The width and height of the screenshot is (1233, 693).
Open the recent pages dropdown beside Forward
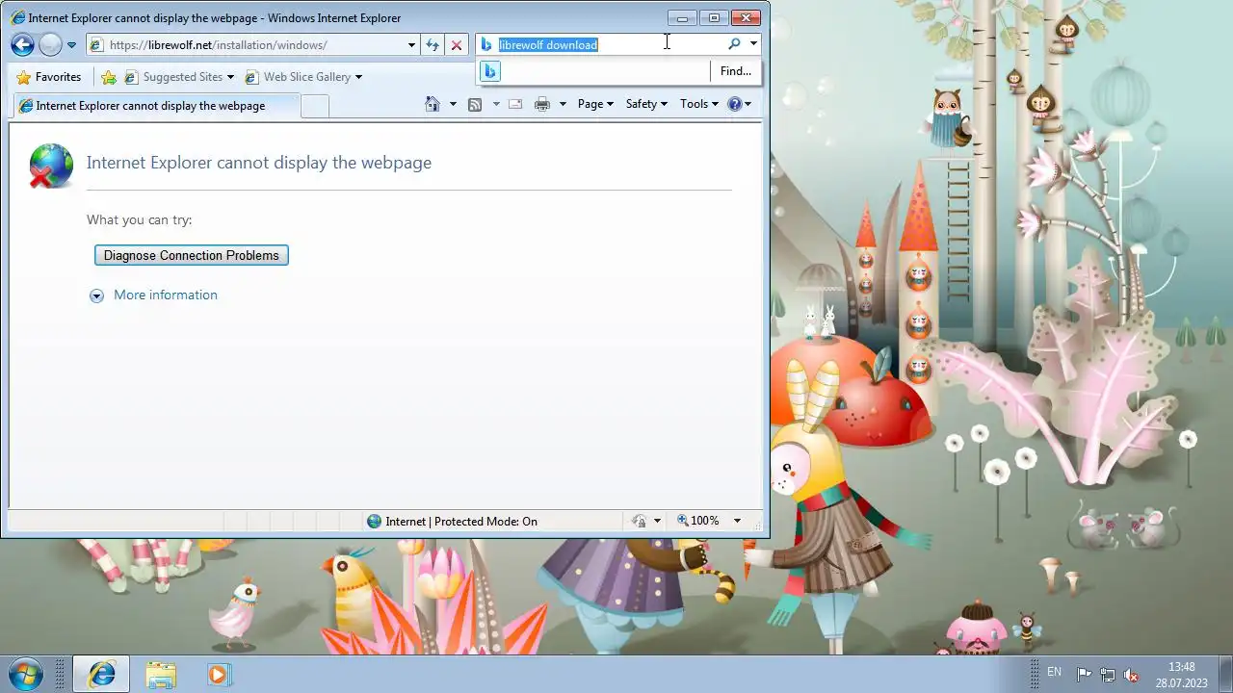pos(71,45)
